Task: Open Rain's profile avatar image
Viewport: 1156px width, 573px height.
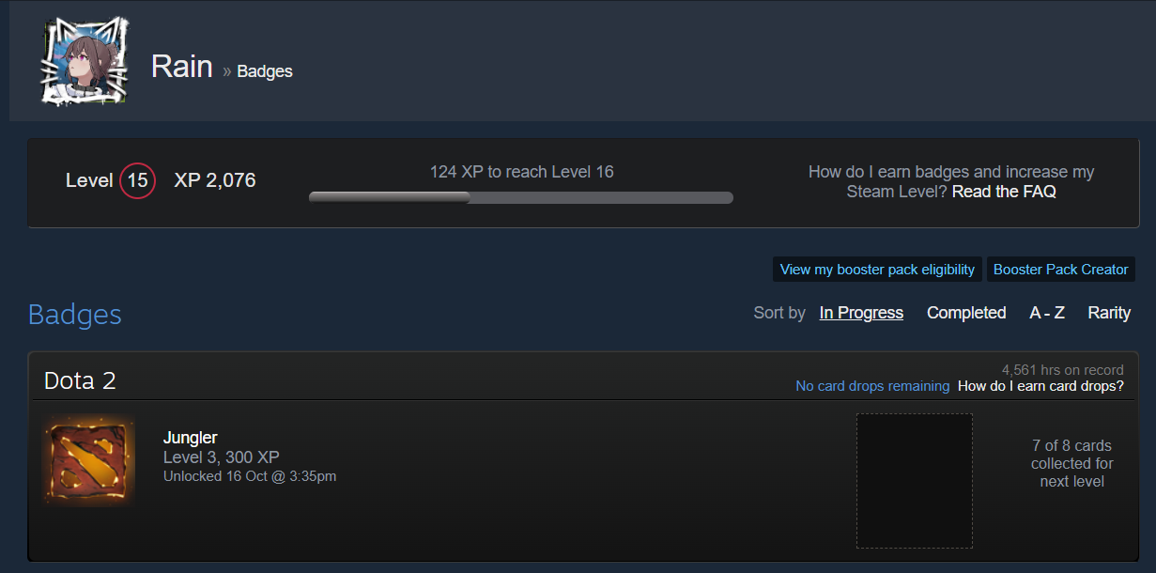Action: (85, 62)
